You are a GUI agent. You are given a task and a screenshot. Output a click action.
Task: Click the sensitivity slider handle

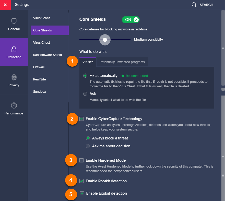pos(105,40)
